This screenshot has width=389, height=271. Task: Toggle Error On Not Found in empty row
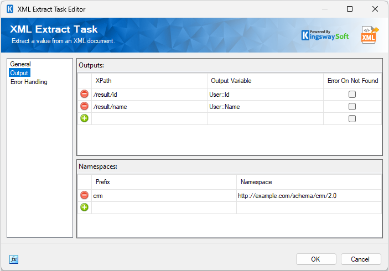(x=352, y=118)
